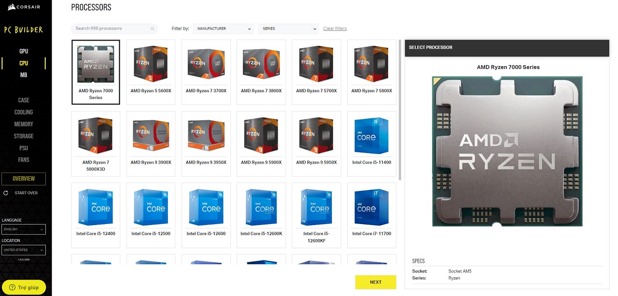Select the AMD Ryzen 7 5800X3D processor
The width and height of the screenshot is (618, 296).
point(96,144)
